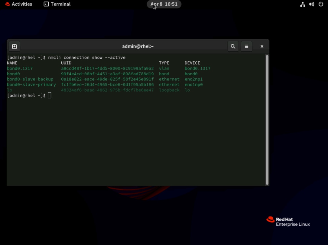Screen dimensions: 328x245
Task: Click the terminal cursor at the empty prompt
Action: [x=49, y=95]
